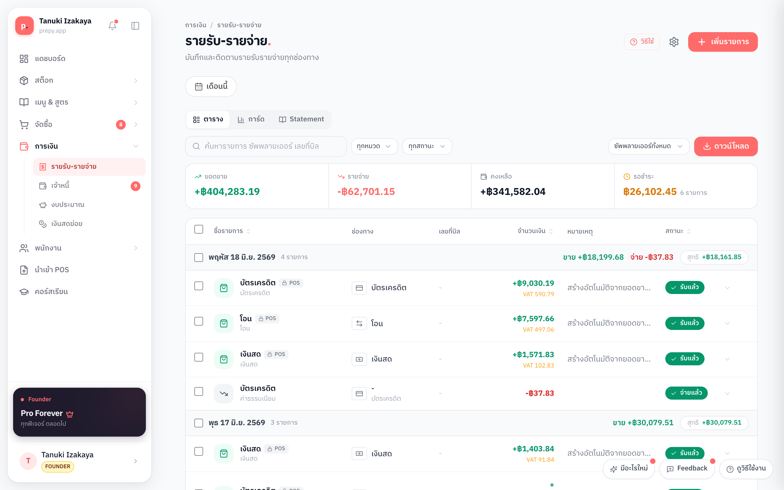784x490 pixels.
Task: Click the นำเข้า POS file icon
Action: pyautogui.click(x=24, y=269)
